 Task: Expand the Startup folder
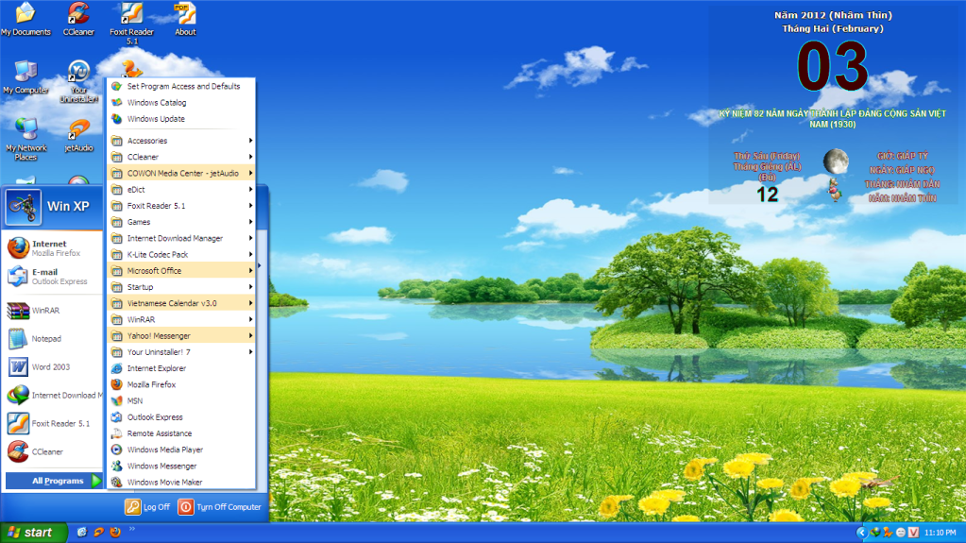click(181, 287)
